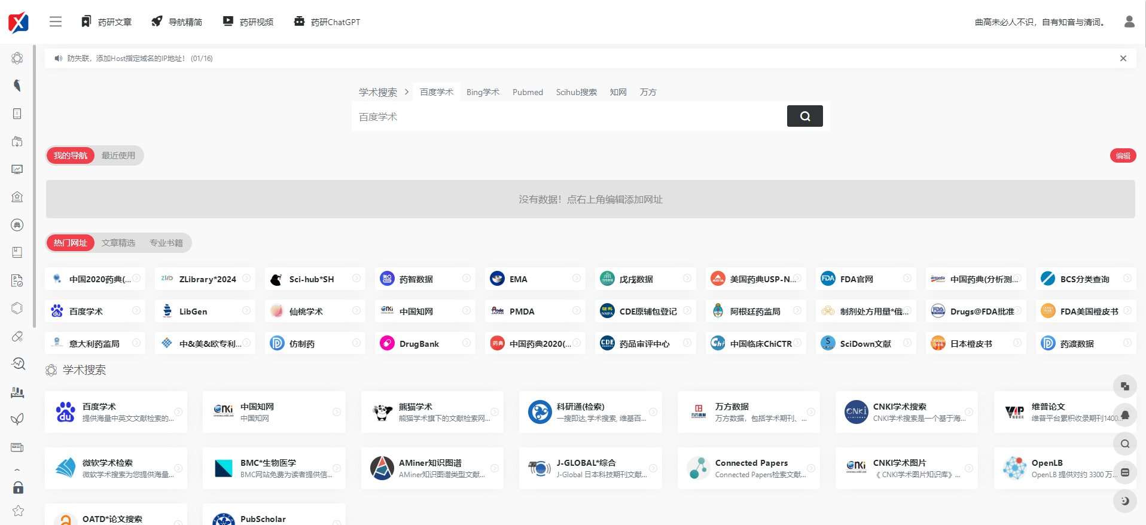This screenshot has width=1146, height=525.
Task: Open the LibGen link
Action: coord(205,311)
